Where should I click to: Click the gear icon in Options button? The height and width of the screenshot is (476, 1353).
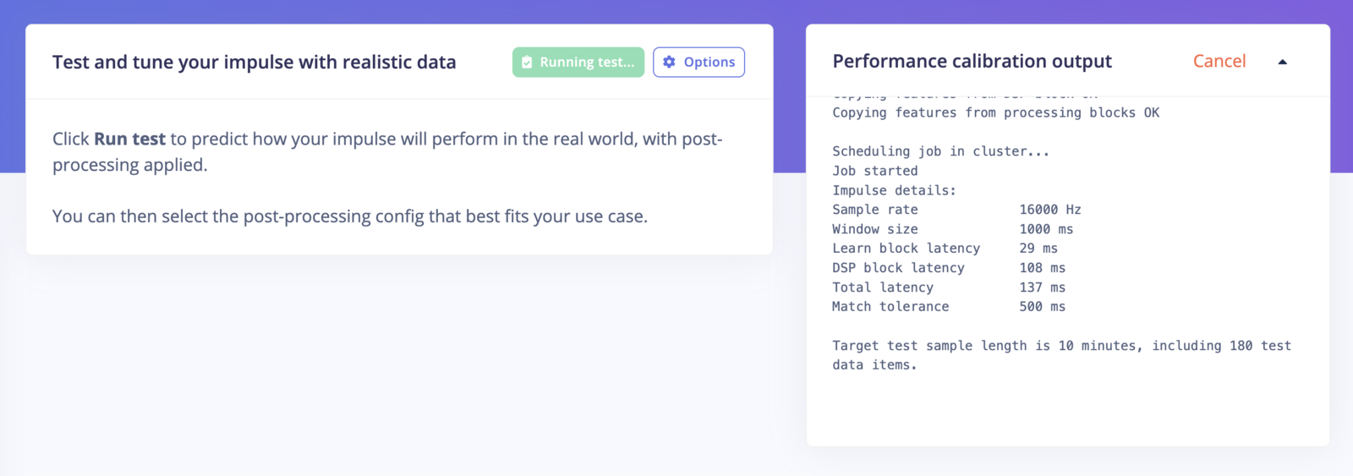point(669,63)
